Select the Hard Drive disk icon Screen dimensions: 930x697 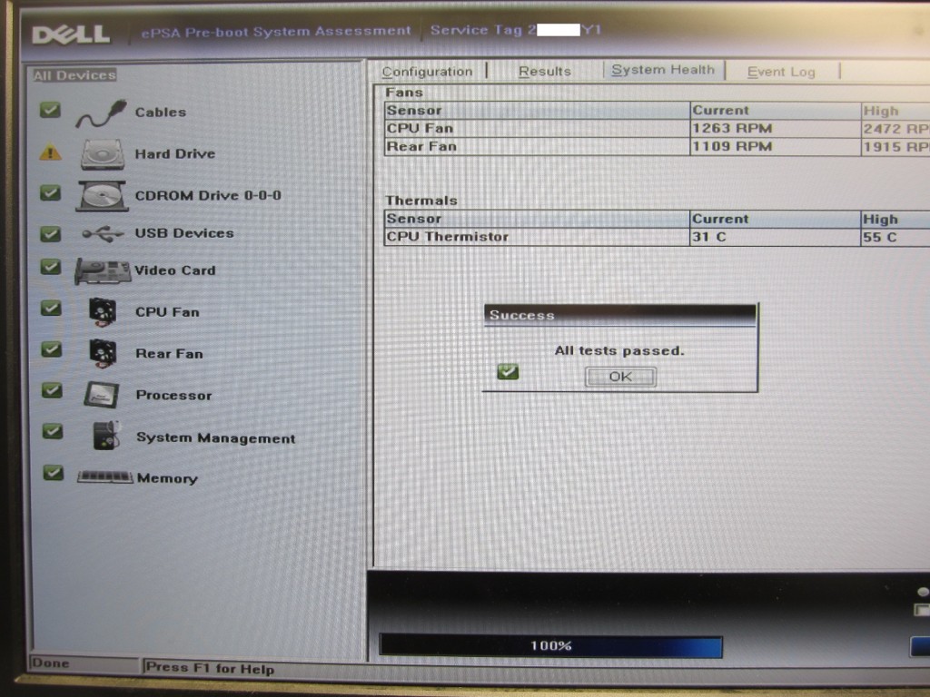103,154
